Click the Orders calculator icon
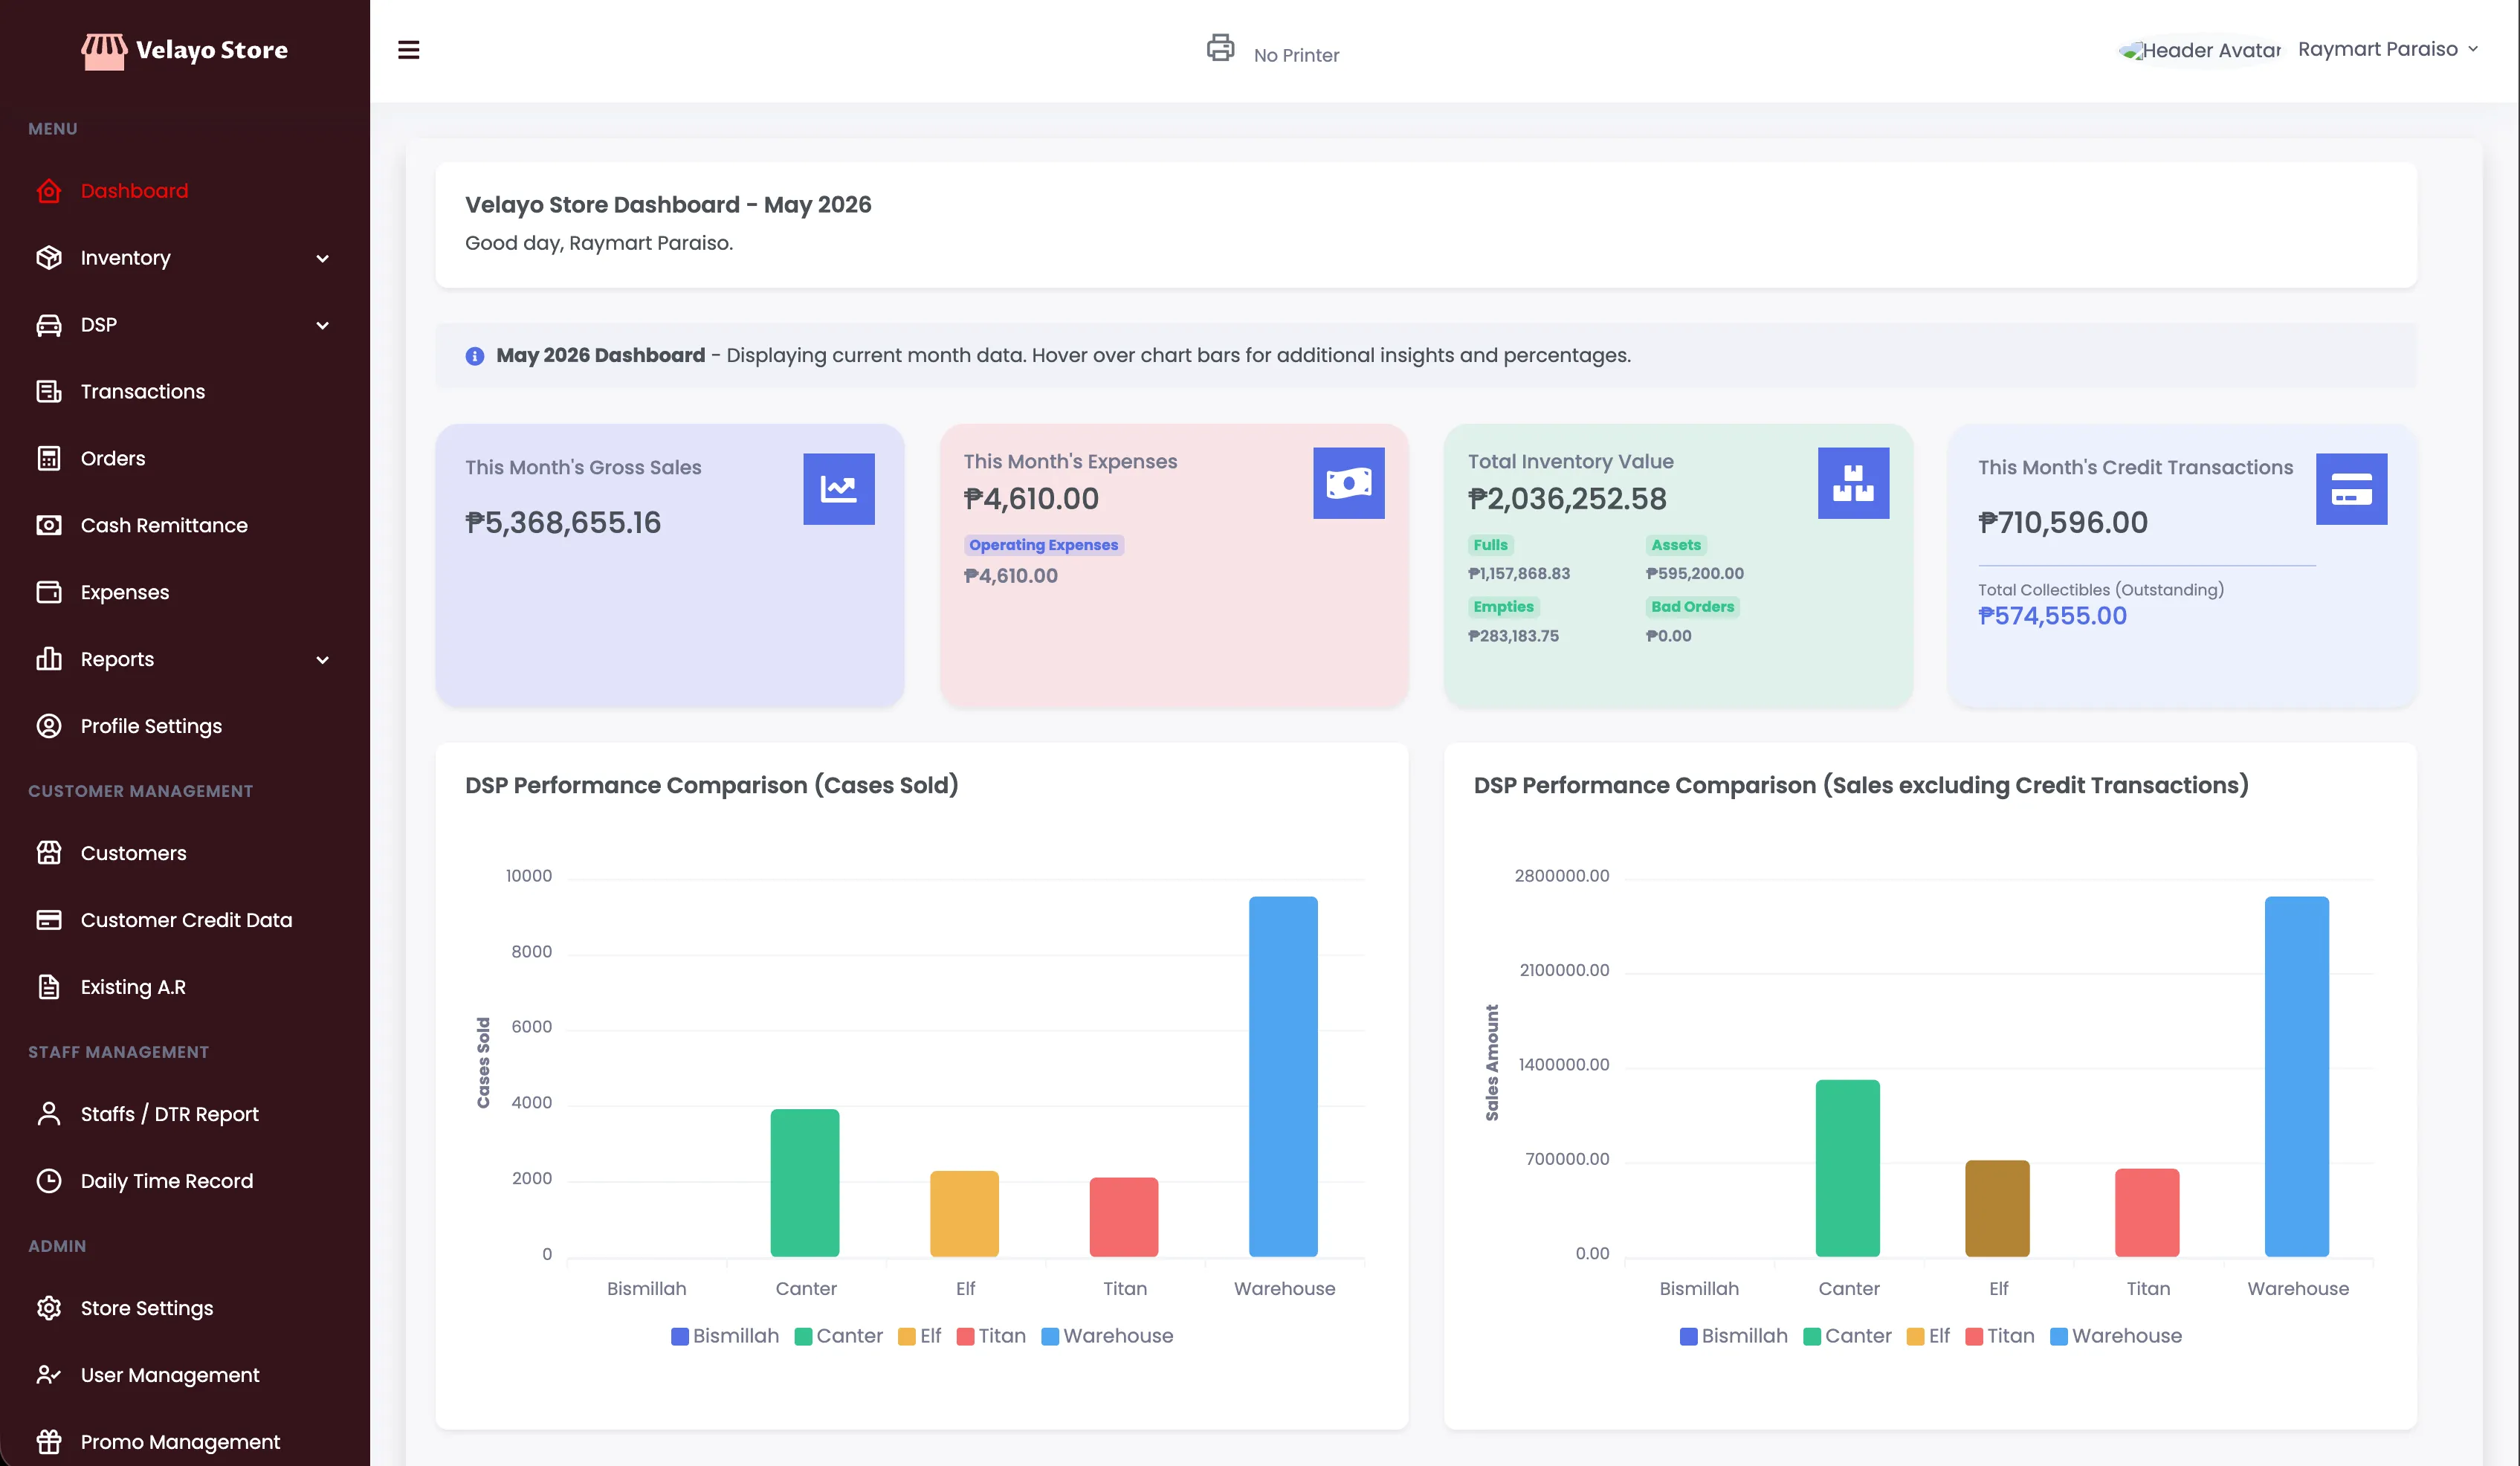The image size is (2520, 1466). [49, 459]
